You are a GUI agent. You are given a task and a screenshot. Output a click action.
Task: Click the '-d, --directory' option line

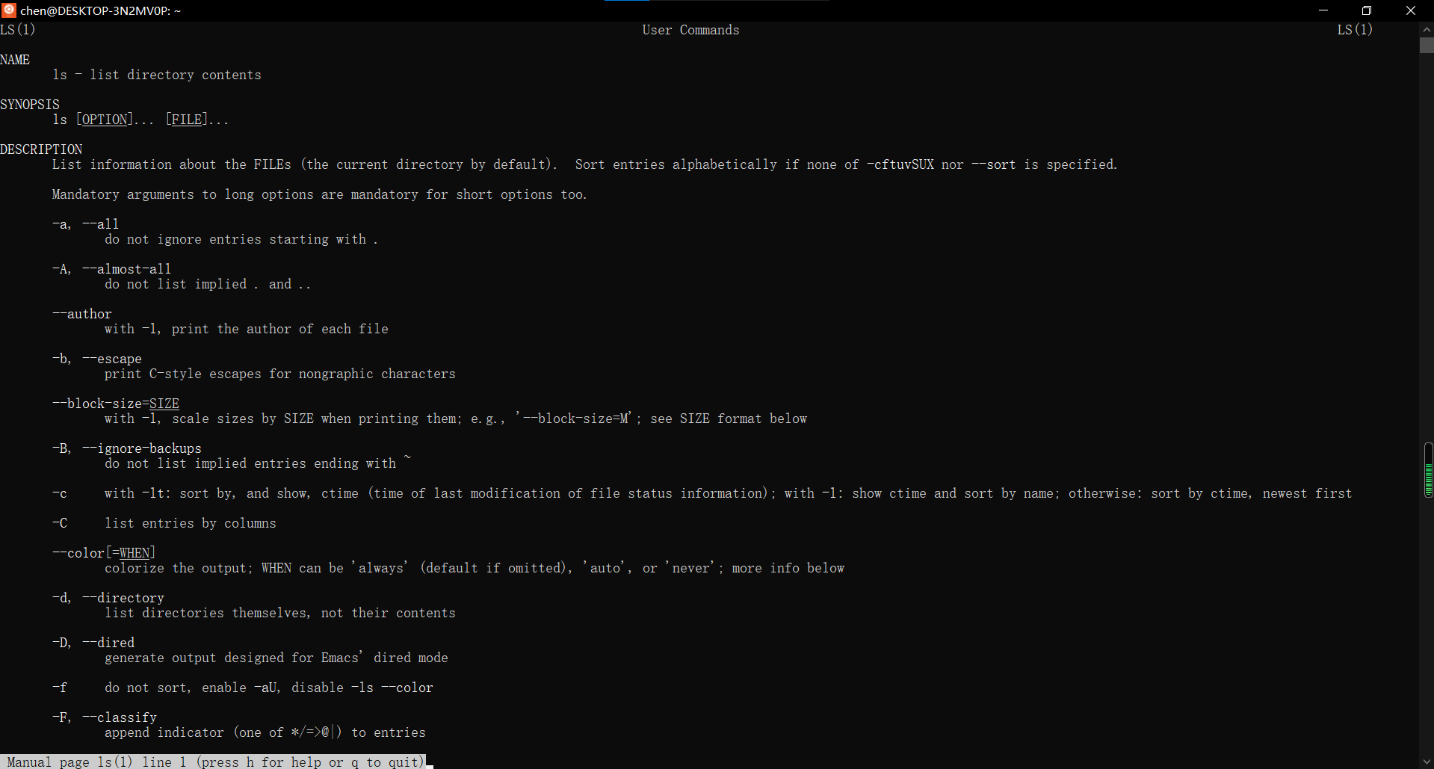[x=108, y=598]
